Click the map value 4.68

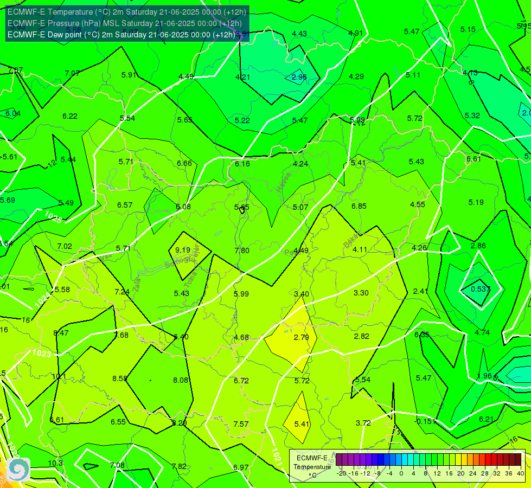tap(241, 337)
